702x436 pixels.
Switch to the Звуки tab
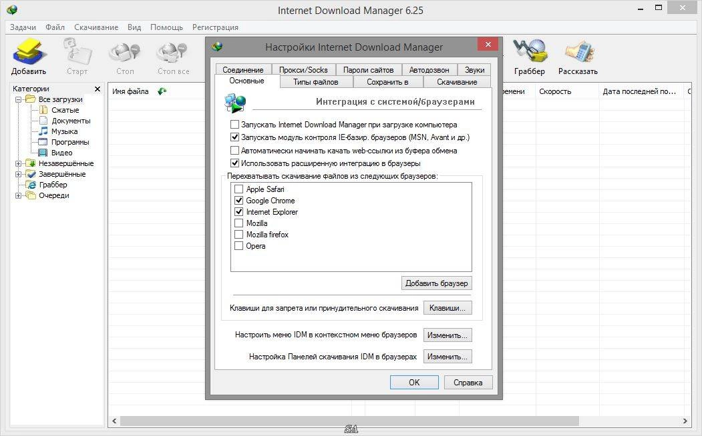(474, 70)
